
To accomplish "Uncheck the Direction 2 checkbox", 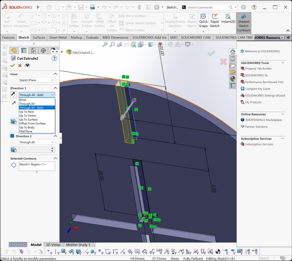I will point(12,136).
